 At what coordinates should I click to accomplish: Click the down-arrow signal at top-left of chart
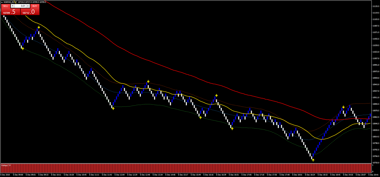[x=39, y=27]
